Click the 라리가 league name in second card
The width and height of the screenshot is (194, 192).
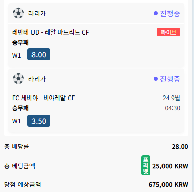point(37,79)
